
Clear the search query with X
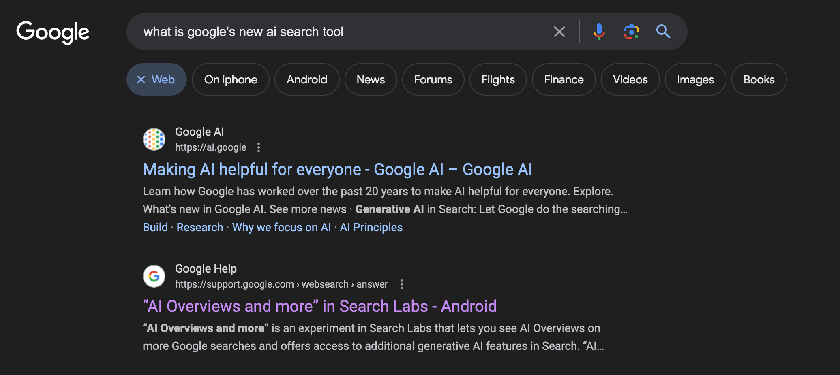pos(559,32)
